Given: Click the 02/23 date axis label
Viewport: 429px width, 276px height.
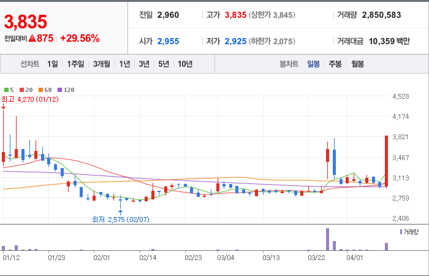Looking at the screenshot, I should tap(193, 258).
